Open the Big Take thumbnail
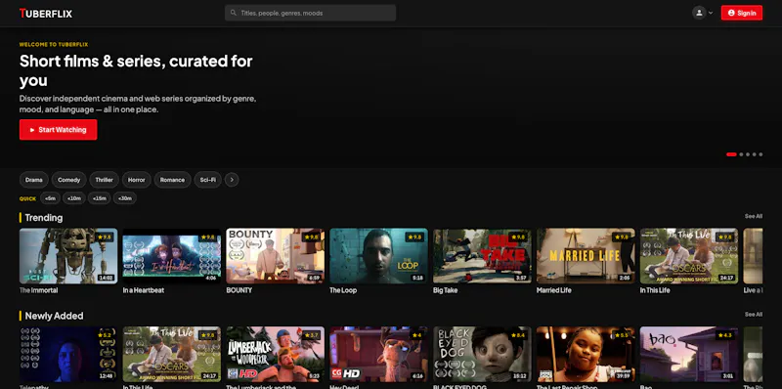 click(x=482, y=256)
